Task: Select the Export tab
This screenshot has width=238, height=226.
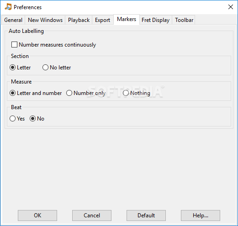Action: point(103,20)
